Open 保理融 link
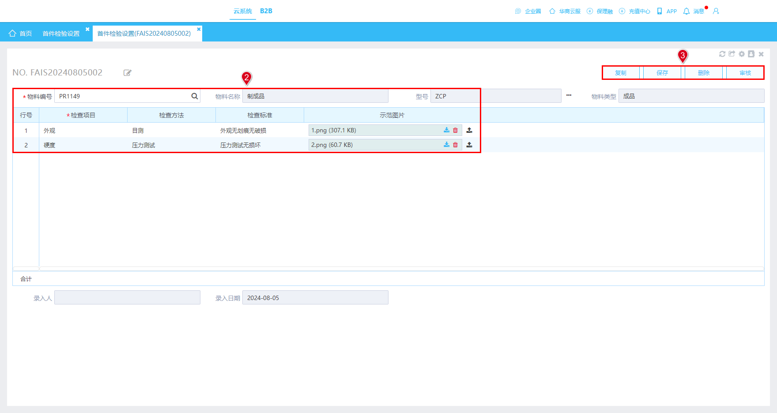Screen dimensions: 777x413 click(600, 11)
